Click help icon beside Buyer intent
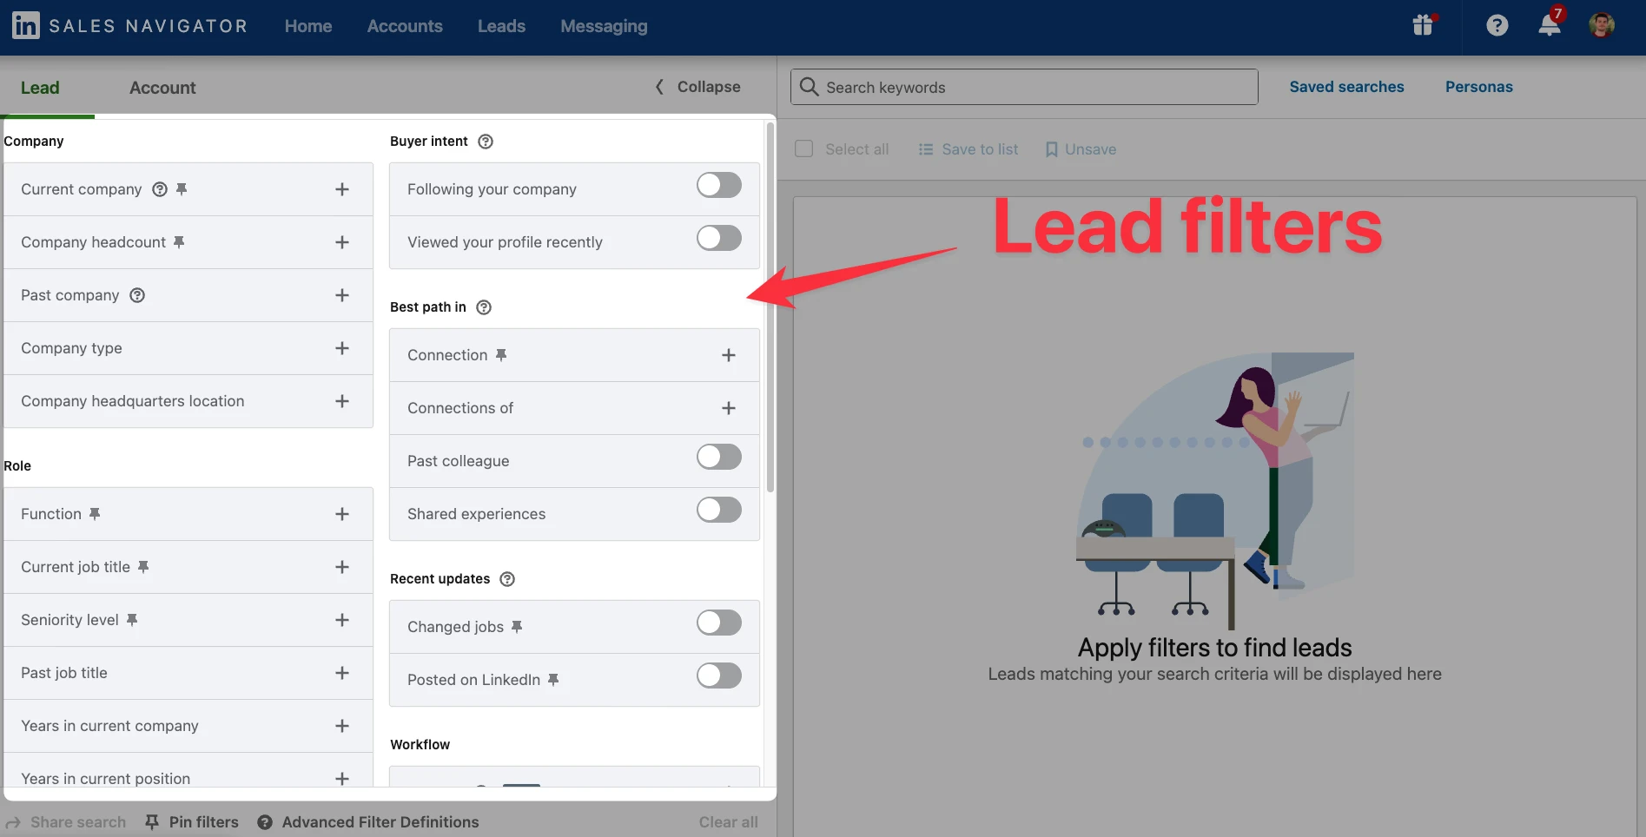Screen dimensions: 1646x837 coord(486,142)
